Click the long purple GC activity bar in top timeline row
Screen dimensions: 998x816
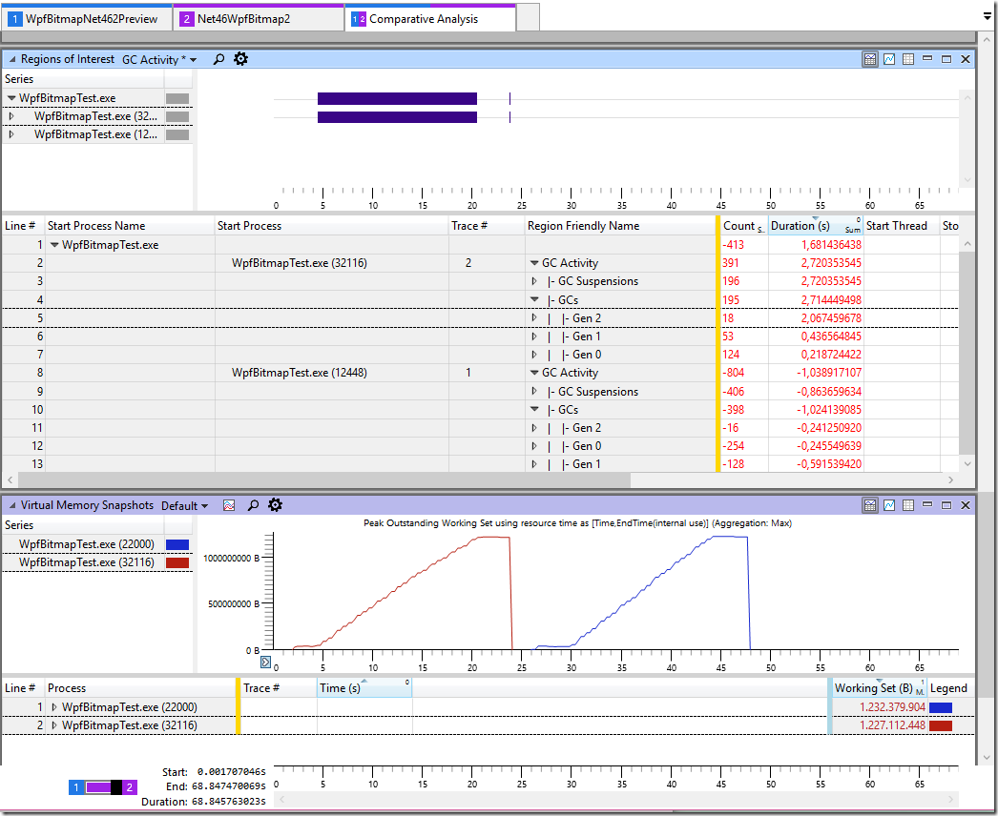(x=397, y=98)
